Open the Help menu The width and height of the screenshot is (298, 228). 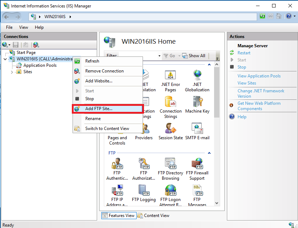pyautogui.click(x=39, y=27)
